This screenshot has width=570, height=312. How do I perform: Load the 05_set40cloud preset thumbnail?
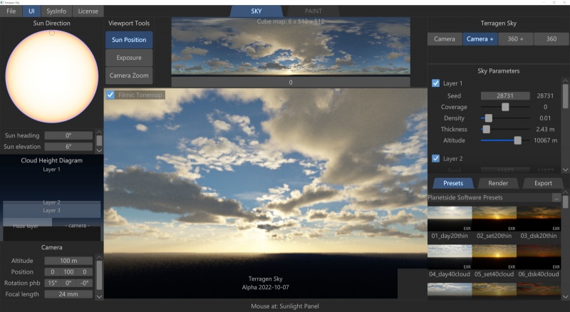(x=494, y=257)
